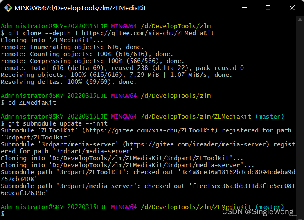Viewport: 304px width, 220px height.
Task: Maximize the MINGW64 terminal window
Action: coord(268,8)
